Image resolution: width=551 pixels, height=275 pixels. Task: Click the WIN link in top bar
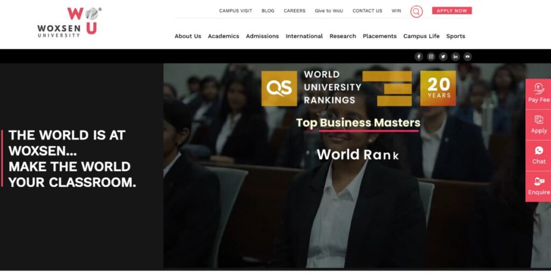[396, 11]
